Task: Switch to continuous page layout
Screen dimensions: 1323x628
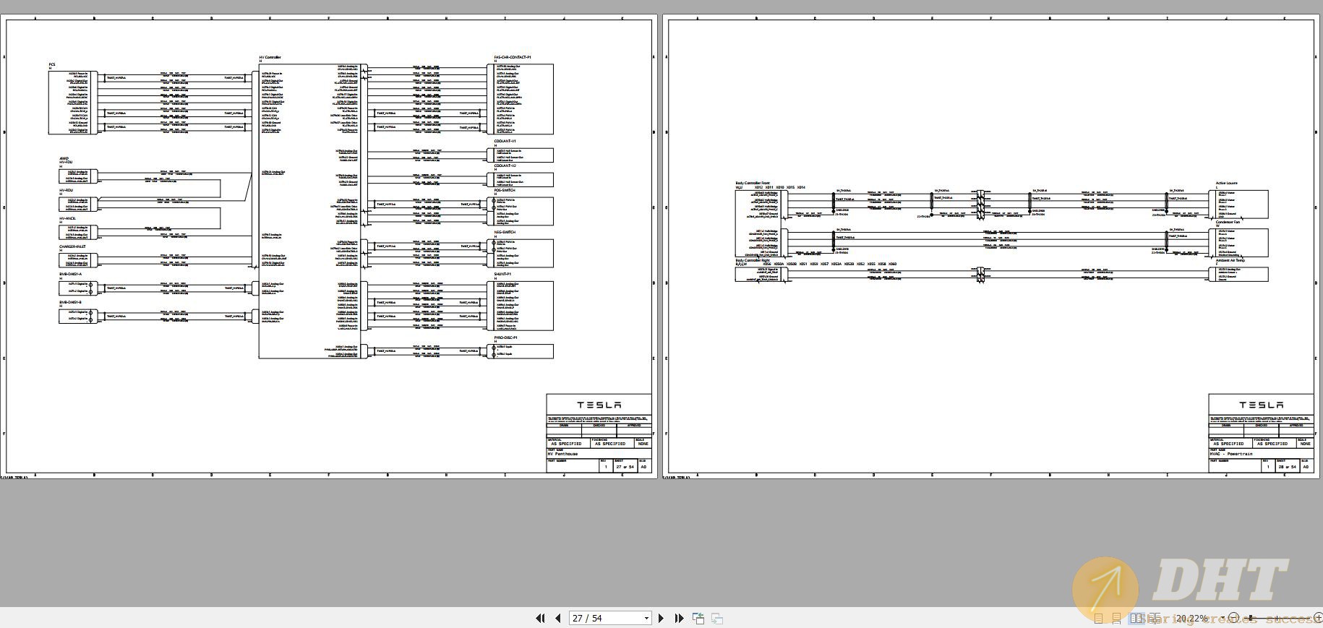Action: (1117, 619)
